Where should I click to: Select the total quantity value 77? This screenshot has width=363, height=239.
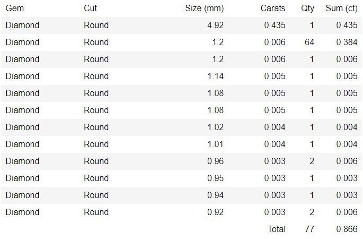pos(309,229)
